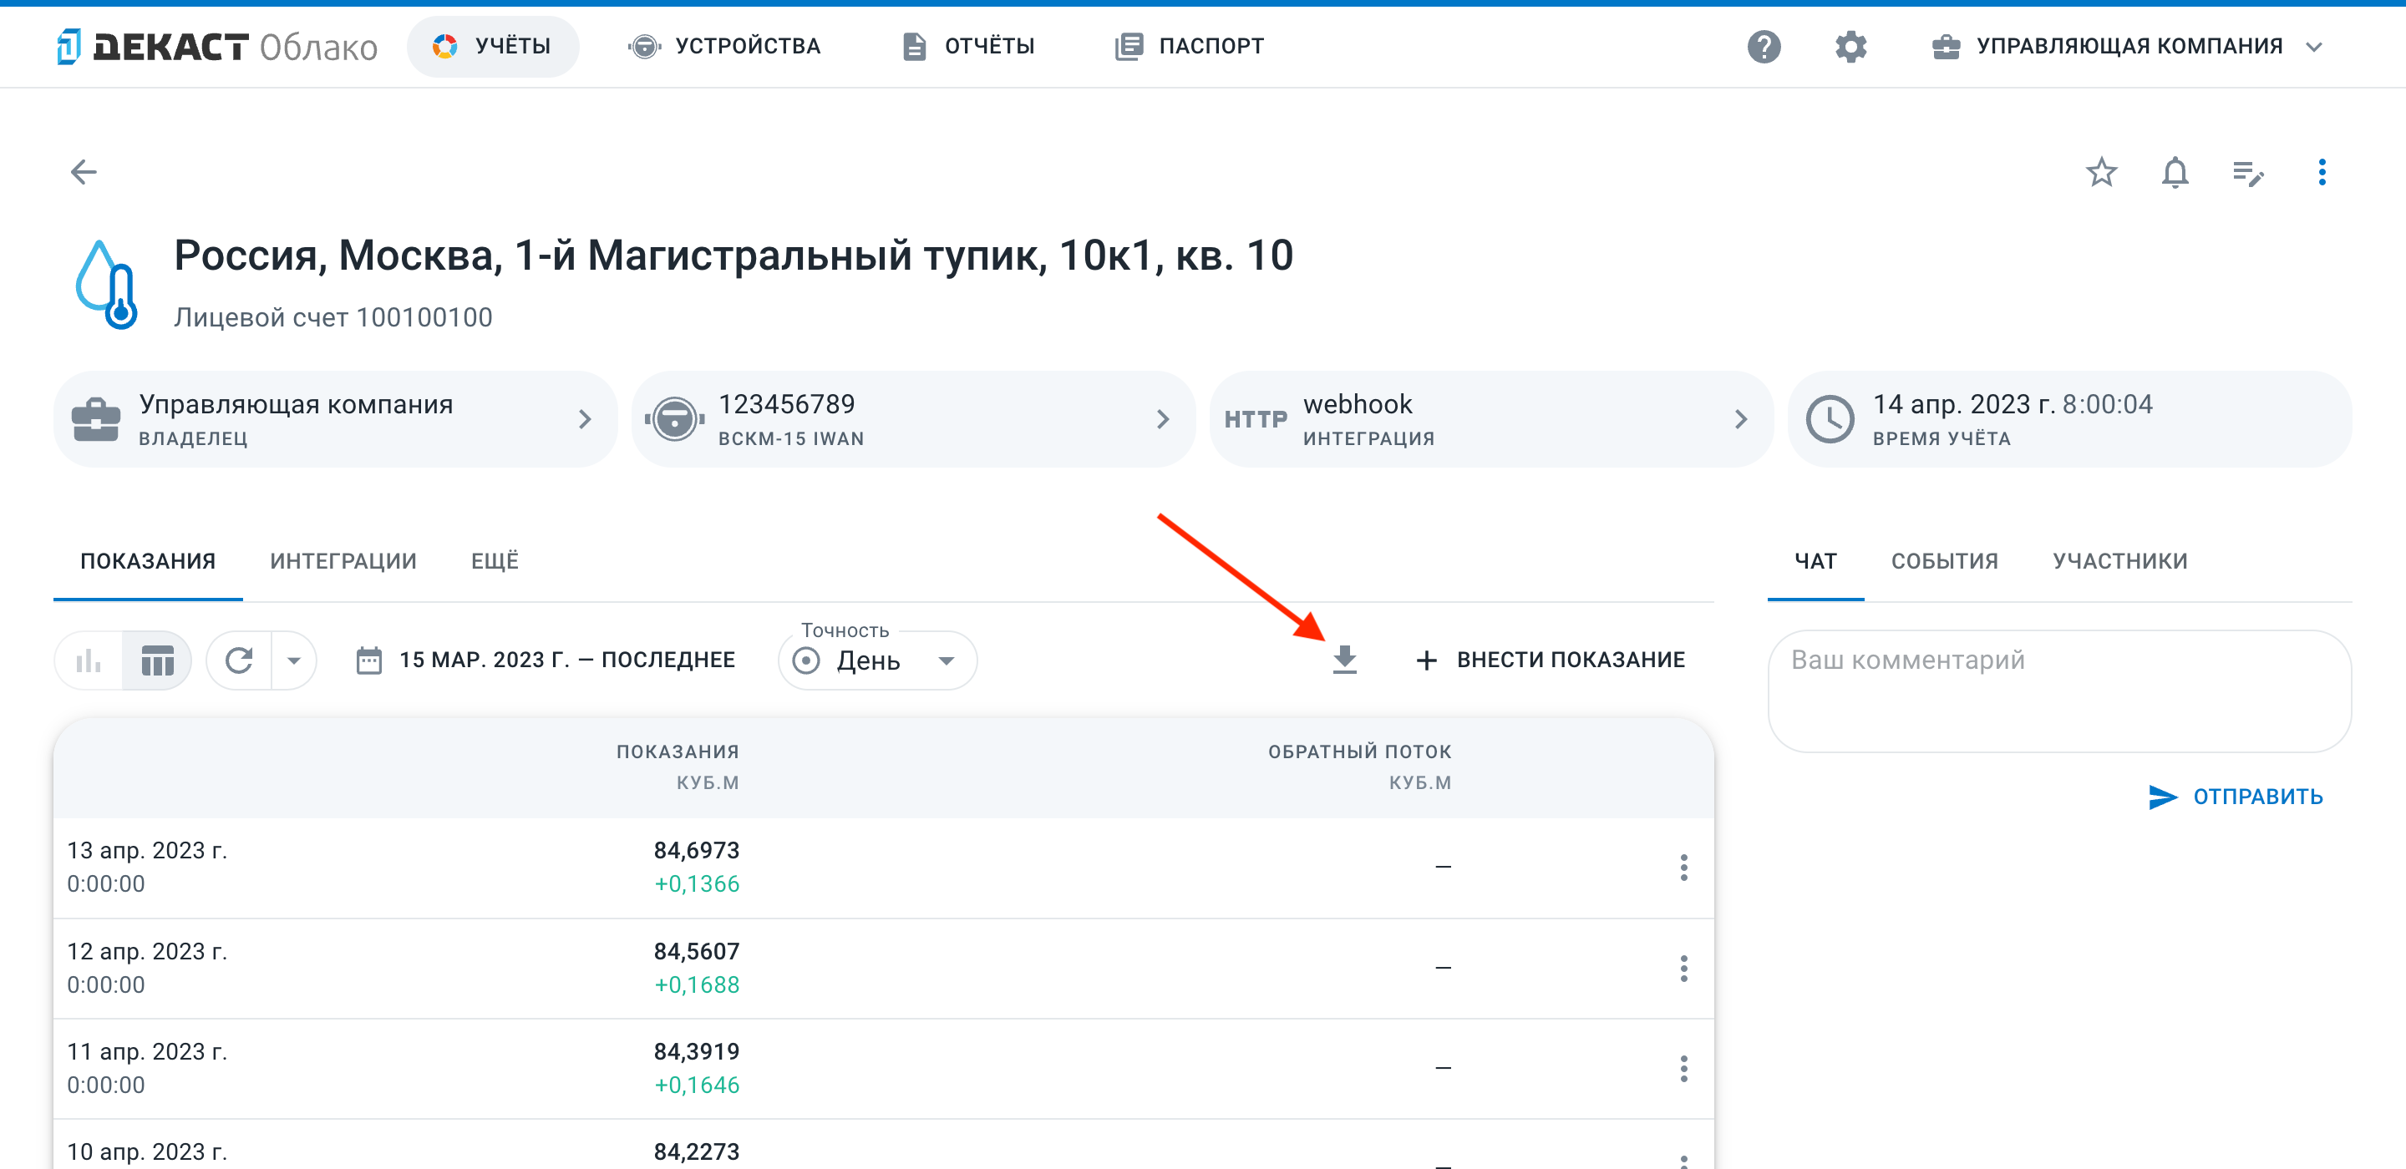
Task: Click the briefcase icon in owner card
Action: coord(95,419)
